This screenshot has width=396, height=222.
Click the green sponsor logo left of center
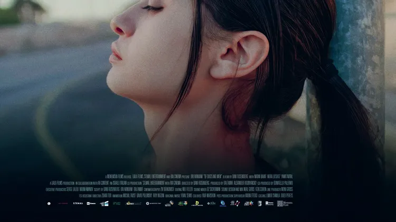(117, 203)
